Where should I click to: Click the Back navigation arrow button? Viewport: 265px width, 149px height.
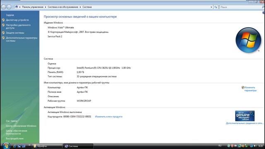(x=4, y=7)
